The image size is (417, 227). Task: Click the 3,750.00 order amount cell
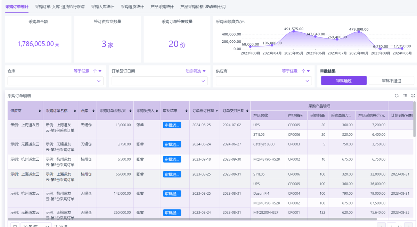point(115,147)
